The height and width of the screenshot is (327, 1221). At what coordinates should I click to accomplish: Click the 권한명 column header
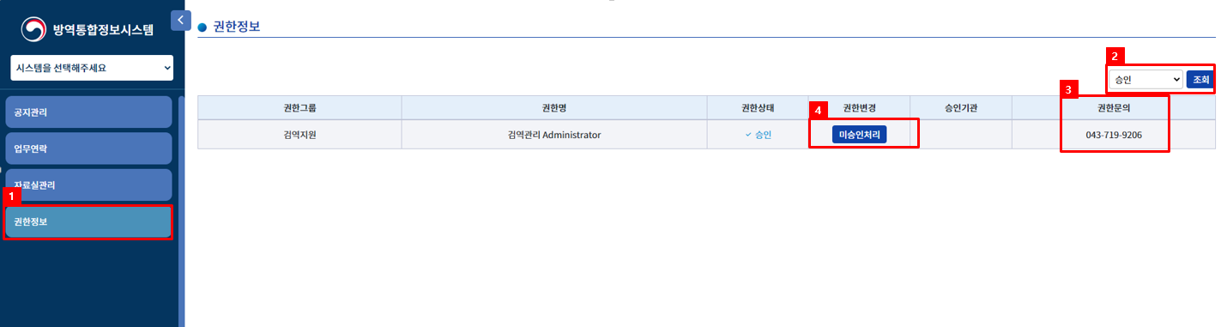point(554,108)
